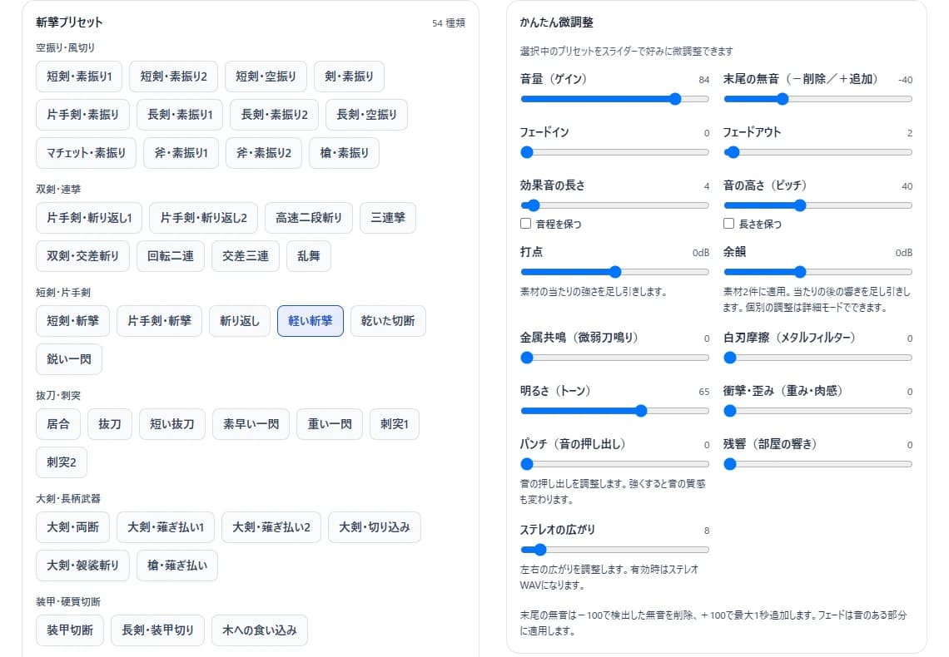
Task: Select the 乾いた切断 preset
Action: tap(388, 321)
